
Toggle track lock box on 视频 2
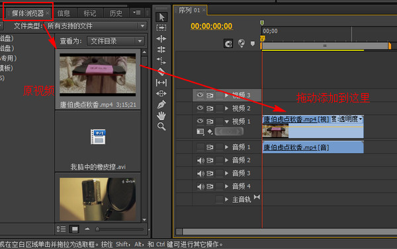pyautogui.click(x=219, y=108)
